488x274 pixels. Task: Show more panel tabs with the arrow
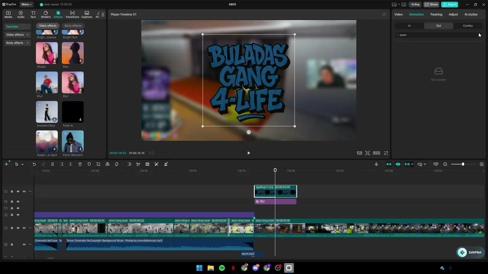(103, 14)
